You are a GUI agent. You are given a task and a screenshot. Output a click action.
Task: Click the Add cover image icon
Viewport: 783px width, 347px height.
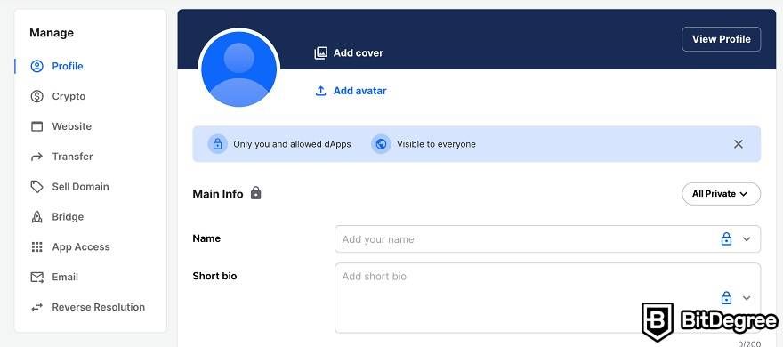pyautogui.click(x=320, y=52)
